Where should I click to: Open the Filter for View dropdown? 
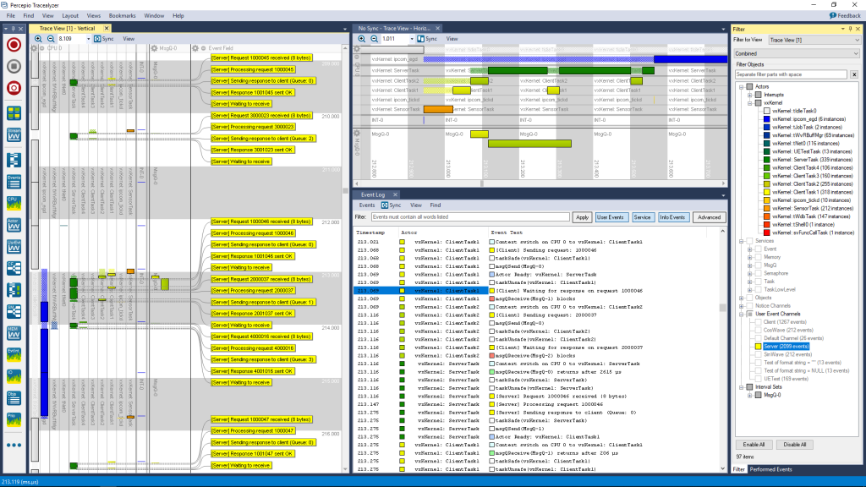pos(814,41)
